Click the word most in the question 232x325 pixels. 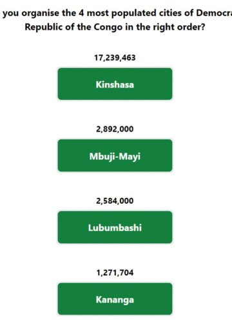pyautogui.click(x=98, y=14)
